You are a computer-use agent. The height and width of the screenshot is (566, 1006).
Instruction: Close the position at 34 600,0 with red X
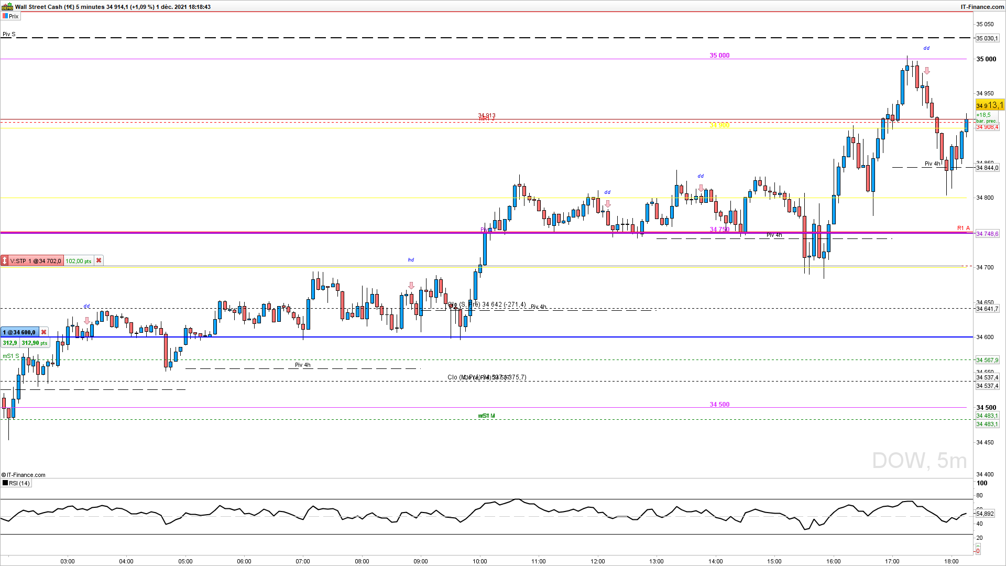(44, 332)
